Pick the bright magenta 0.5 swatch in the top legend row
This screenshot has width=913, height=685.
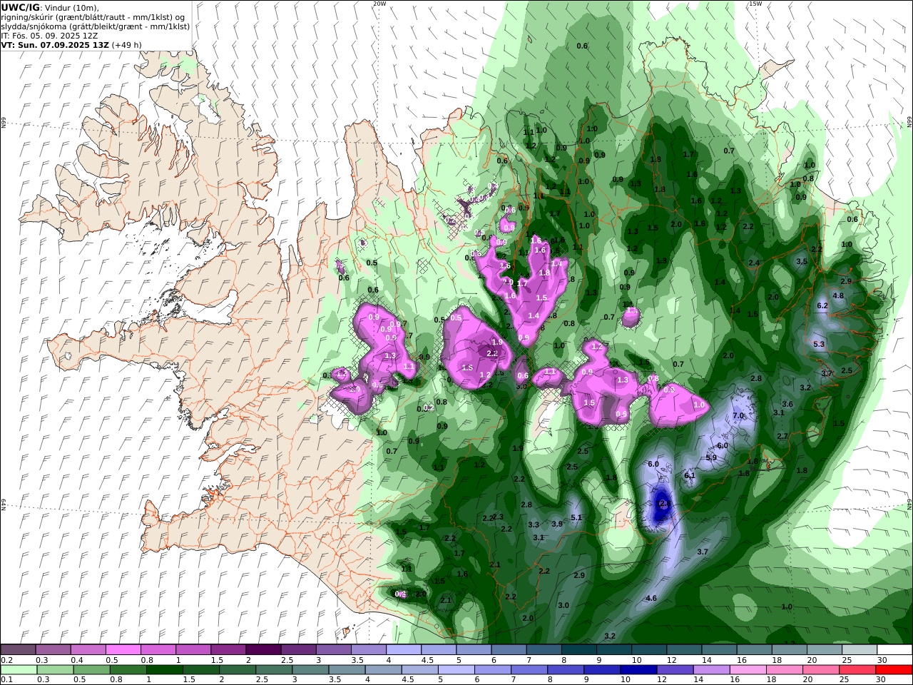[123, 650]
